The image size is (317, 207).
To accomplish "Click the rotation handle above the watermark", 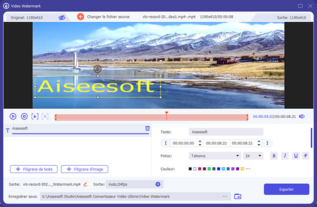I will point(98,69).
